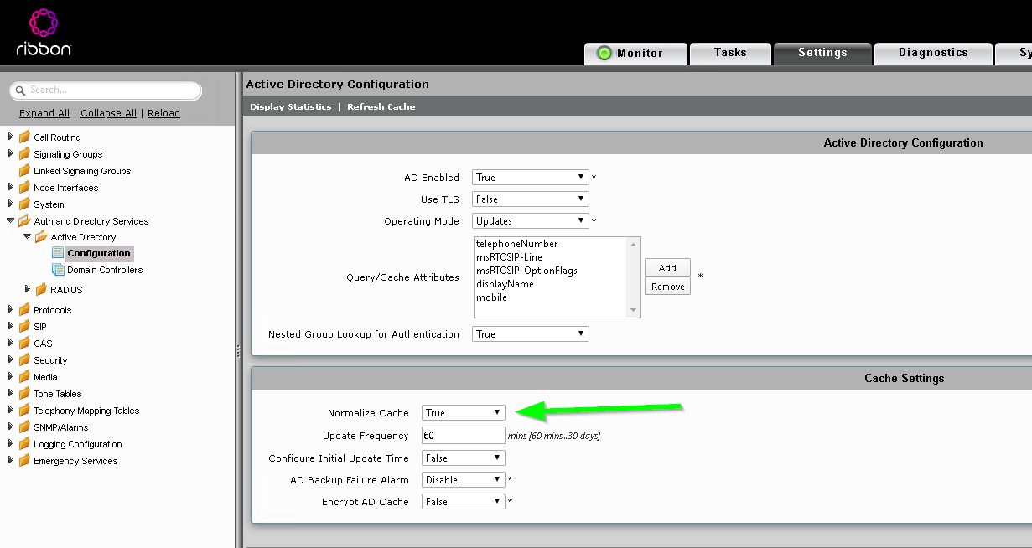Select the Active Directory folder icon
Viewport: 1032px width, 548px height.
39,237
